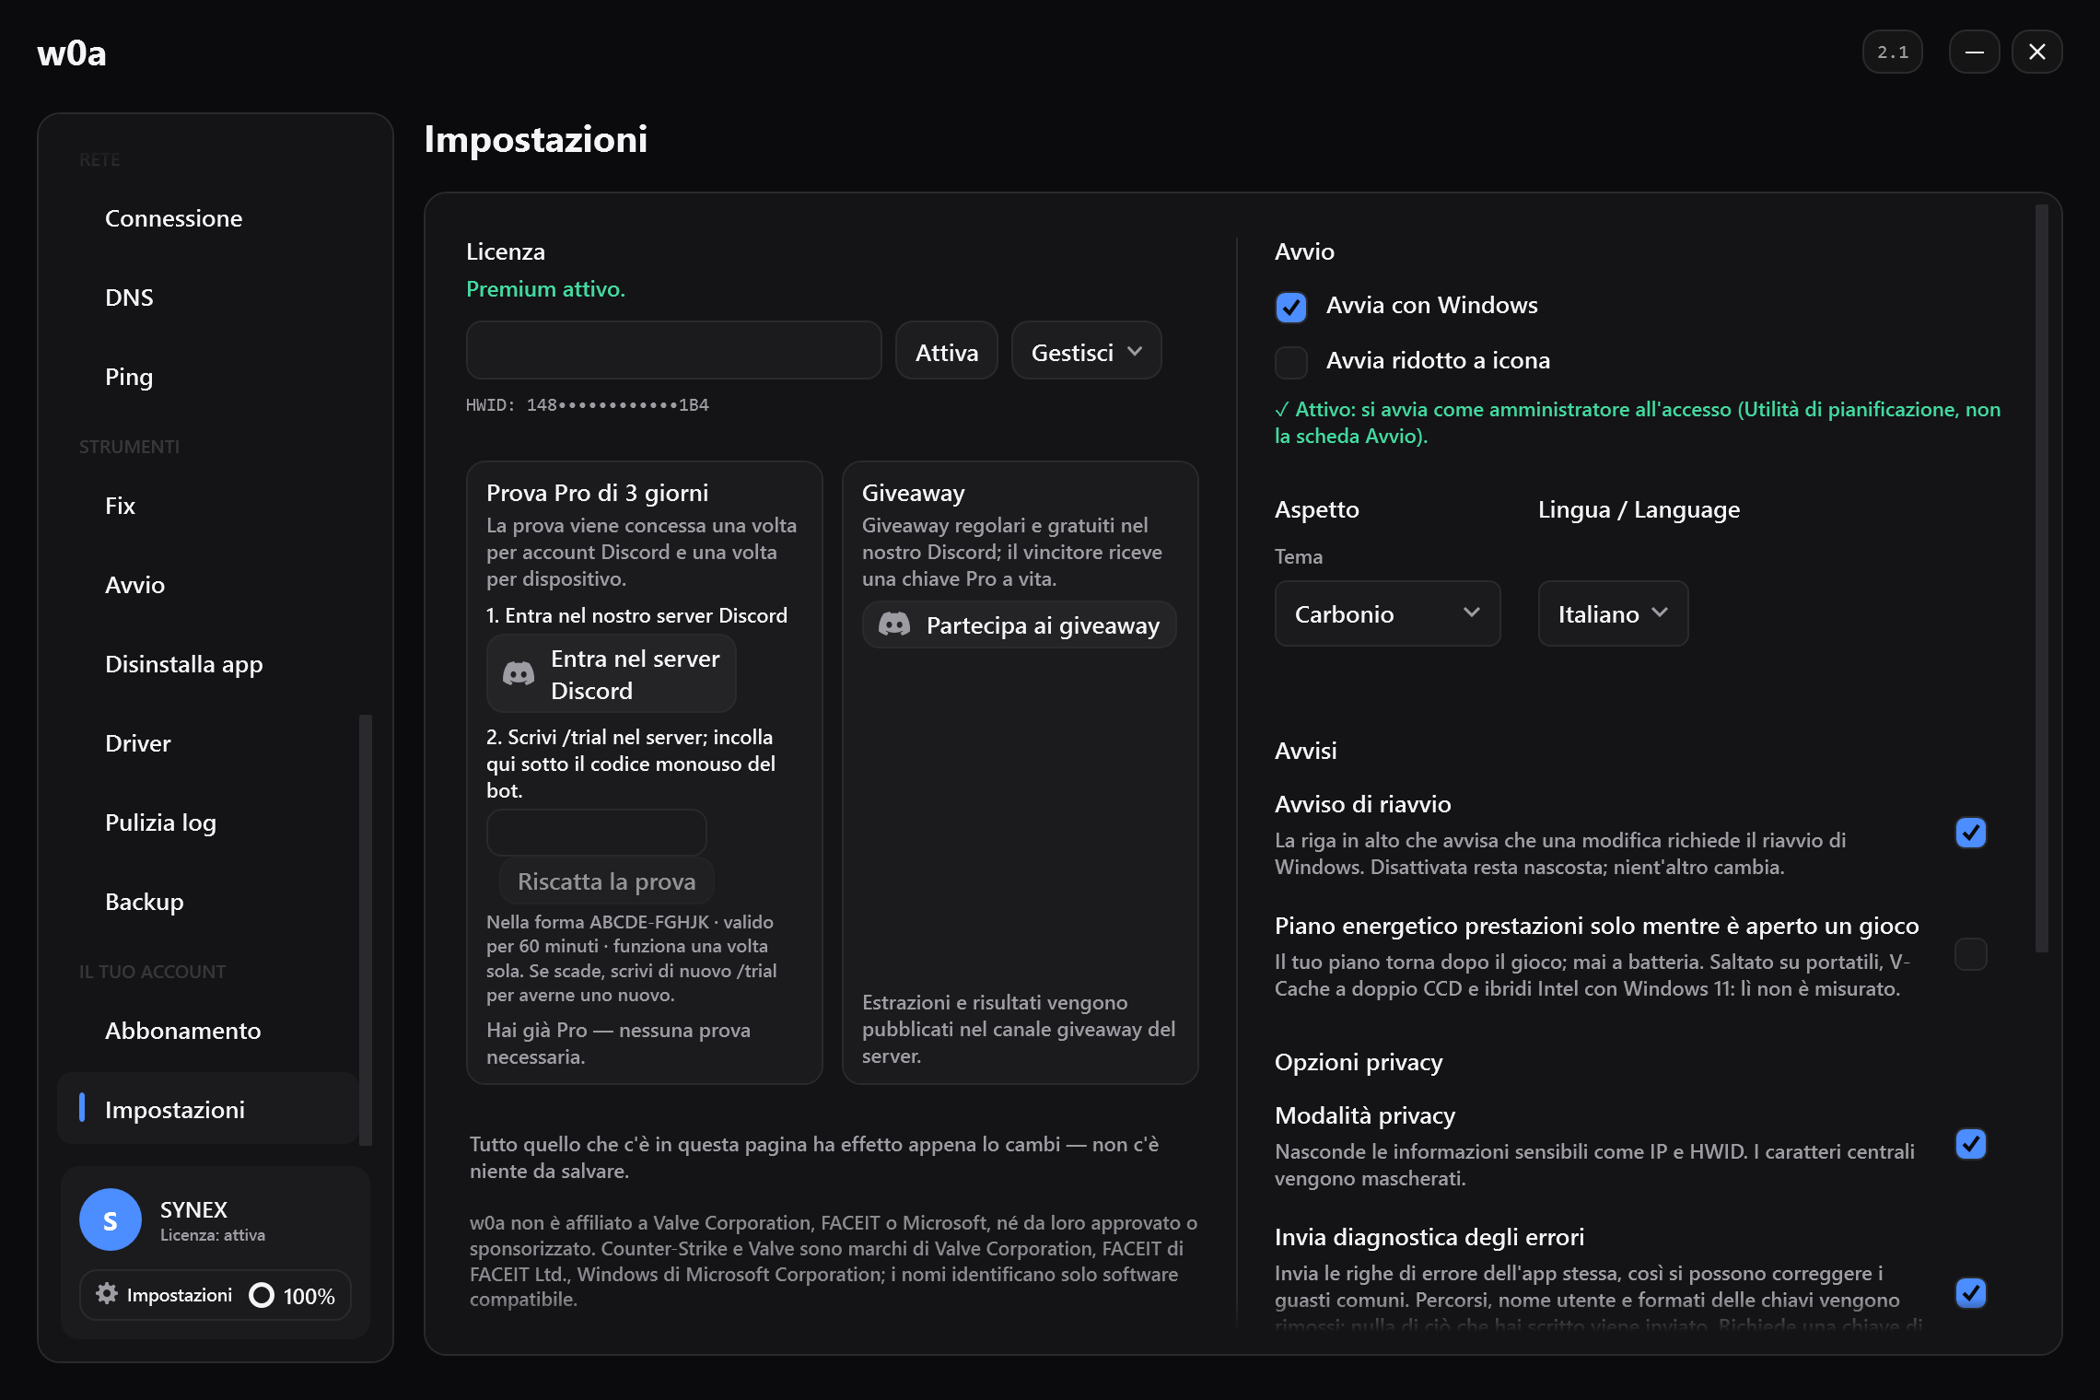Click the trial code input field
2100x1400 pixels.
coord(596,834)
